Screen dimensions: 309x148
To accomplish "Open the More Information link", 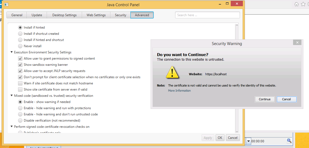I will pyautogui.click(x=179, y=91).
